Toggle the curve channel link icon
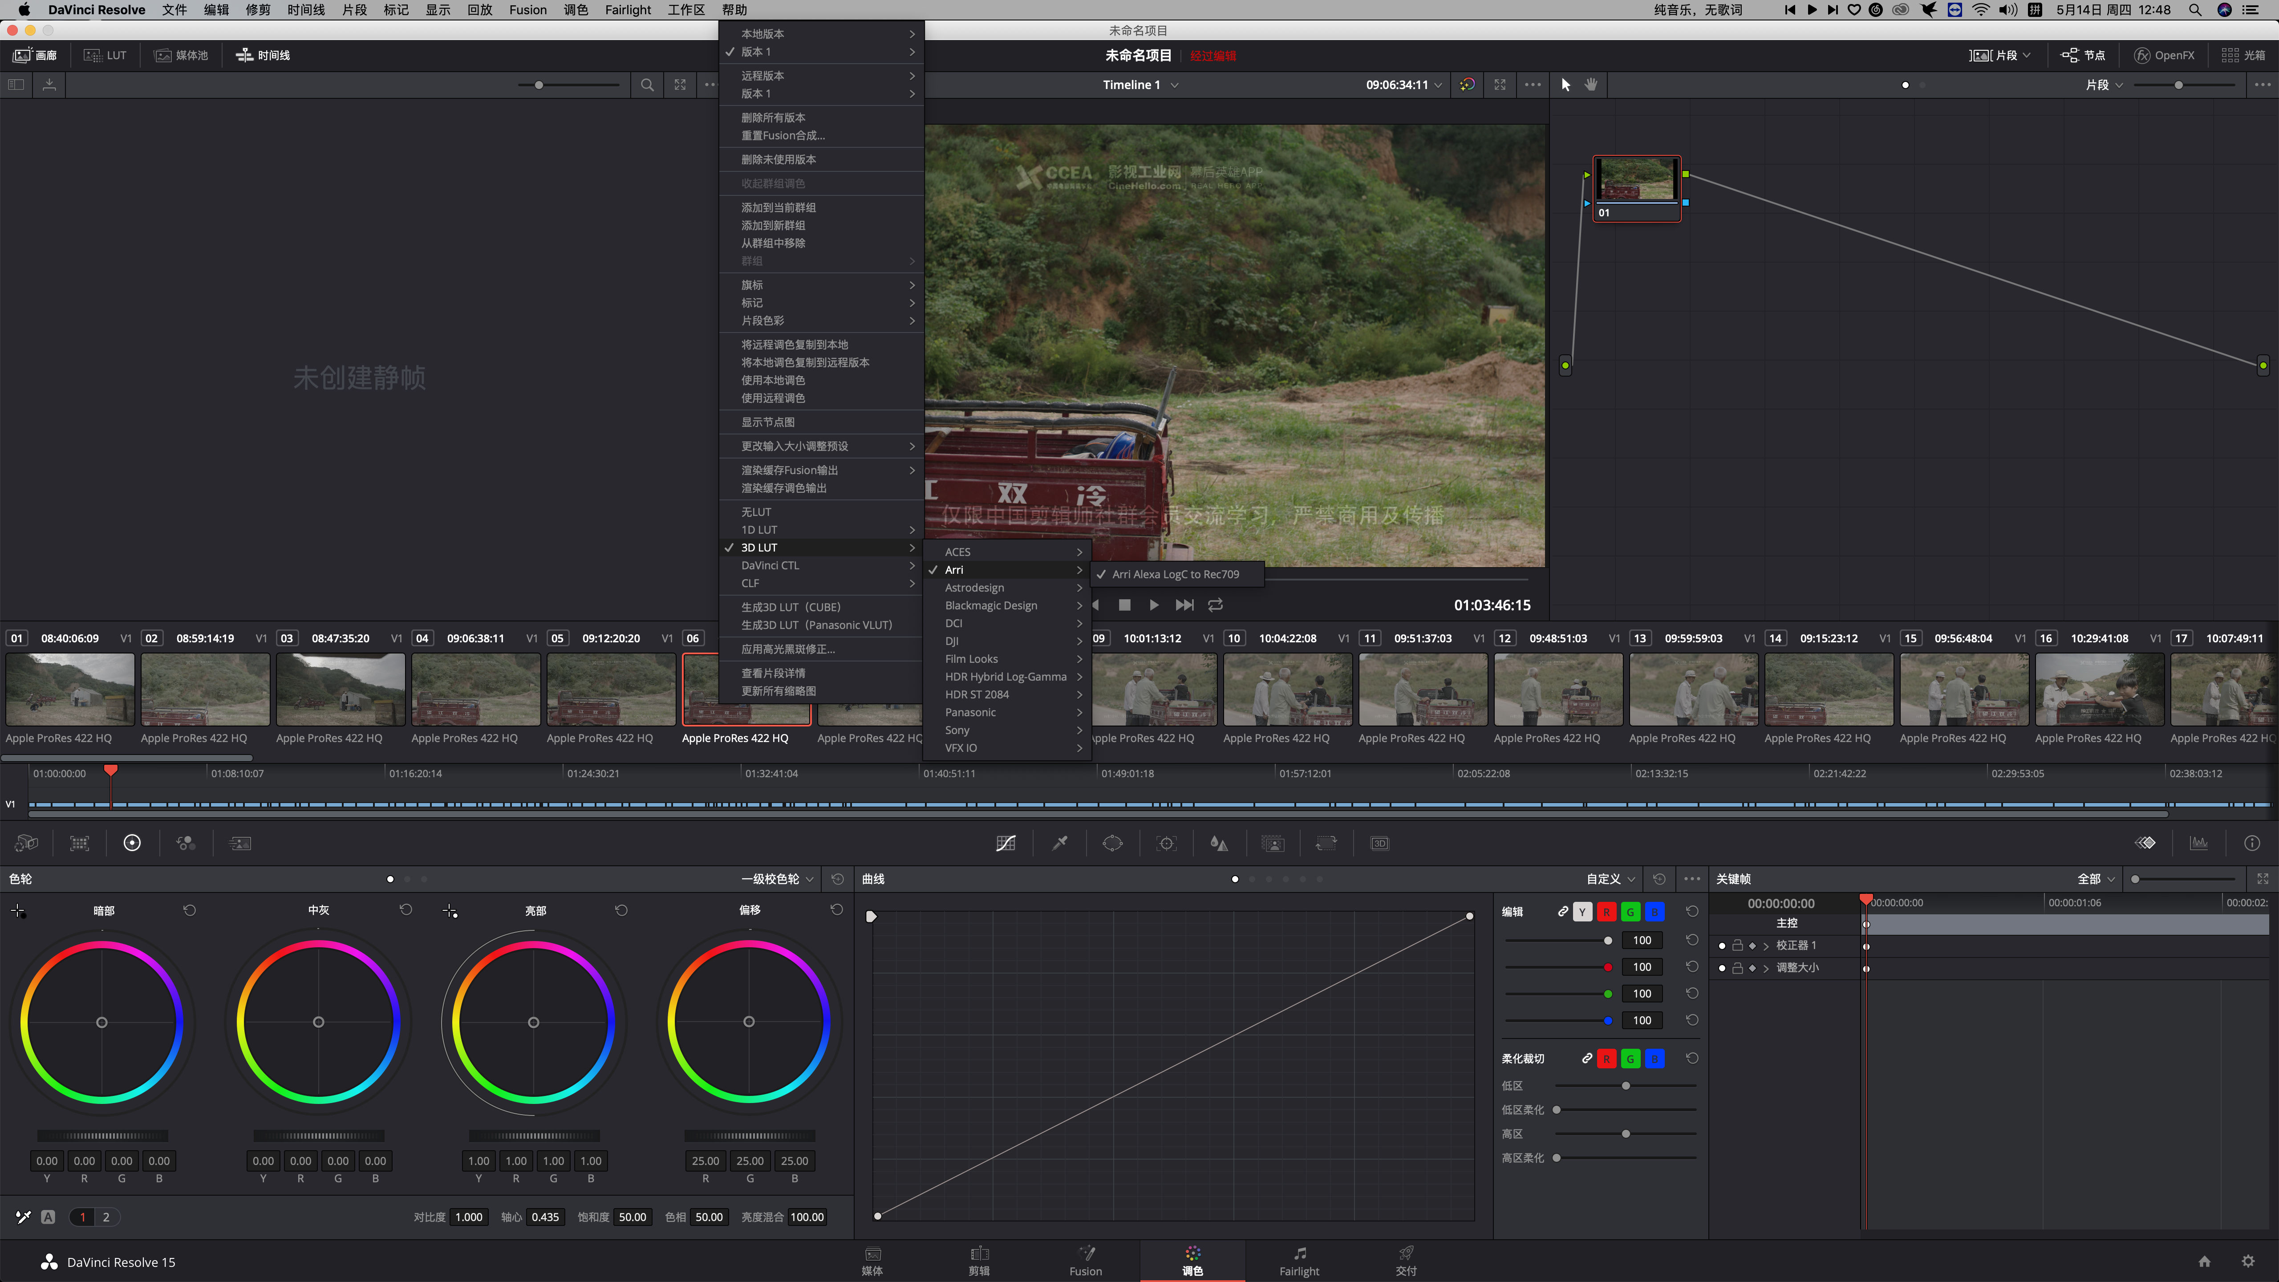 coord(1563,911)
